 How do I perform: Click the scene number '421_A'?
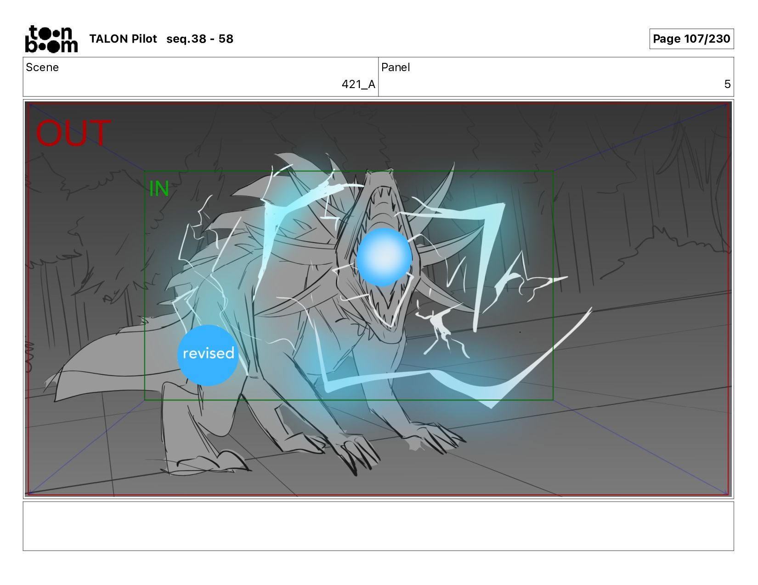358,84
